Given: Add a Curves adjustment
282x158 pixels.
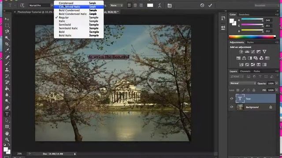Looking at the screenshot, I should [x=252, y=52].
